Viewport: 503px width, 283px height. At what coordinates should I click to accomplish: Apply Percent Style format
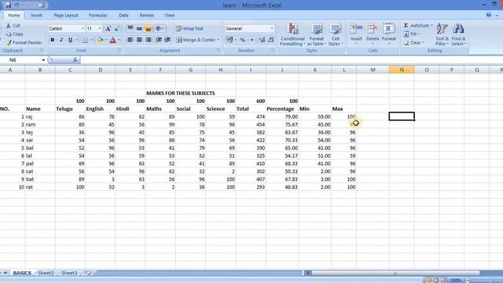point(243,40)
